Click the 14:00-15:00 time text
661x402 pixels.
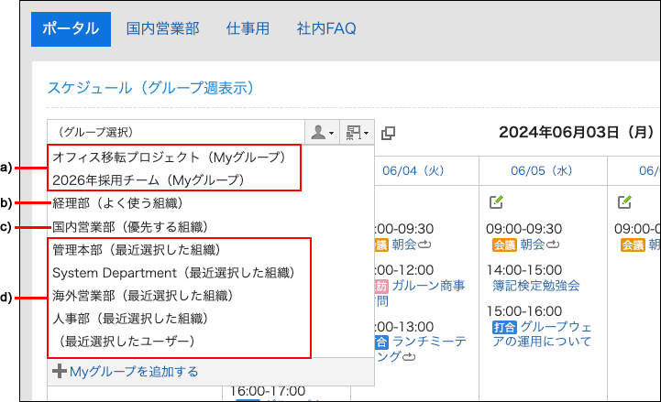pos(524,270)
